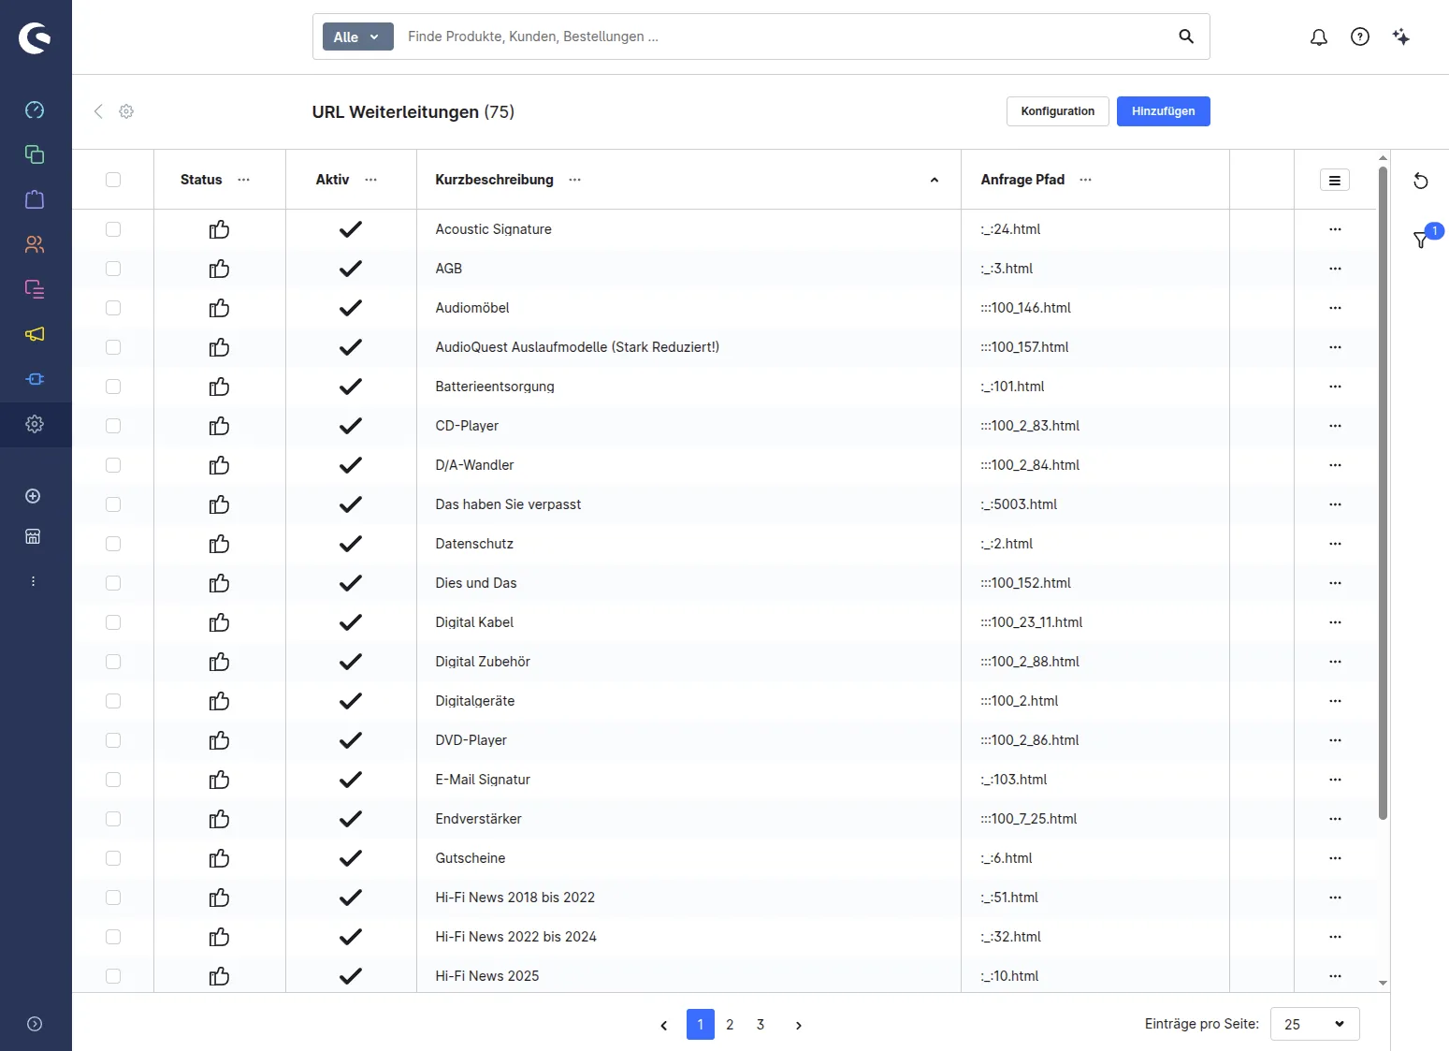Select the Batterieentsorgung row checkbox
Image resolution: width=1449 pixels, height=1051 pixels.
113,387
